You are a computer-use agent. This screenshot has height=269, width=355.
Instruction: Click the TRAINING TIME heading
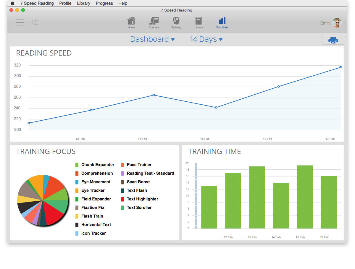(214, 152)
